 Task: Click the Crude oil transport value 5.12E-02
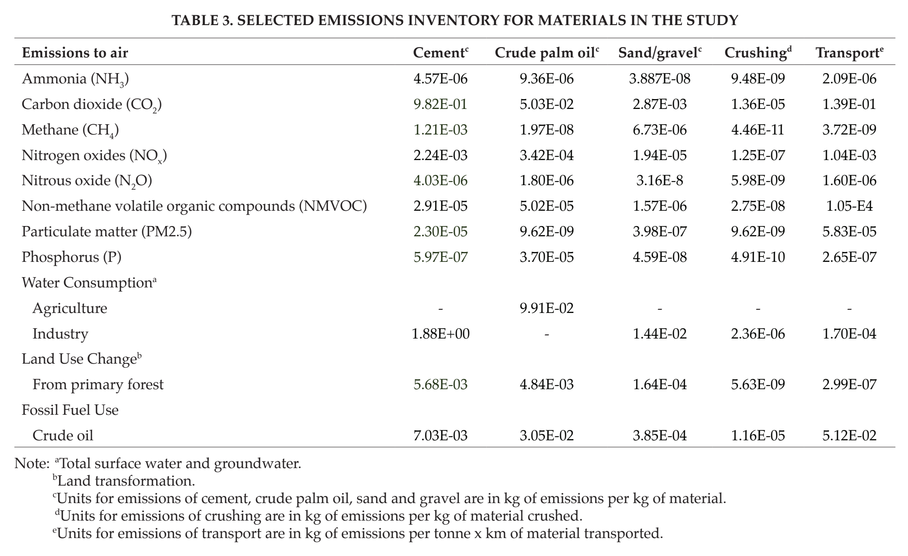click(x=849, y=435)
